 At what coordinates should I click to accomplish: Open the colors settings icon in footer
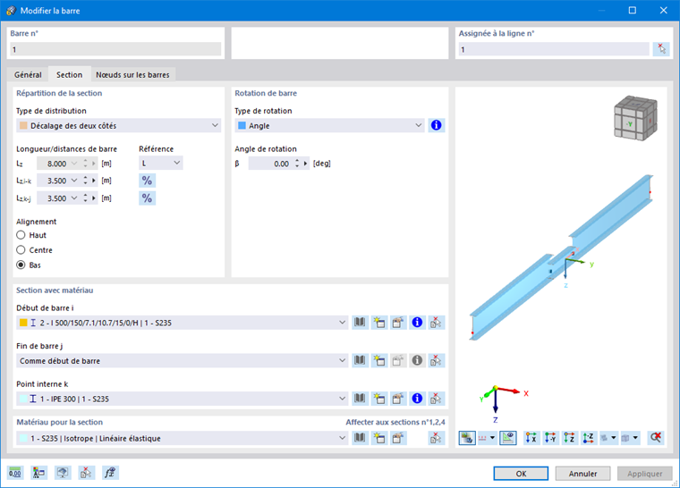(39, 473)
